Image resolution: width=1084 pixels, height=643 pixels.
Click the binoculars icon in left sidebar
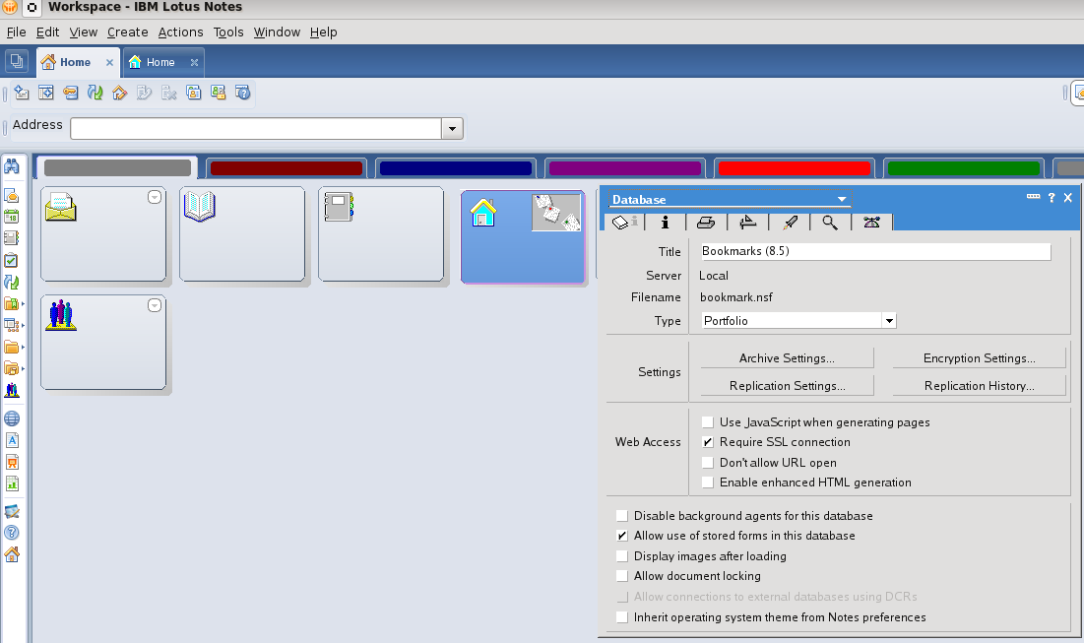point(12,166)
